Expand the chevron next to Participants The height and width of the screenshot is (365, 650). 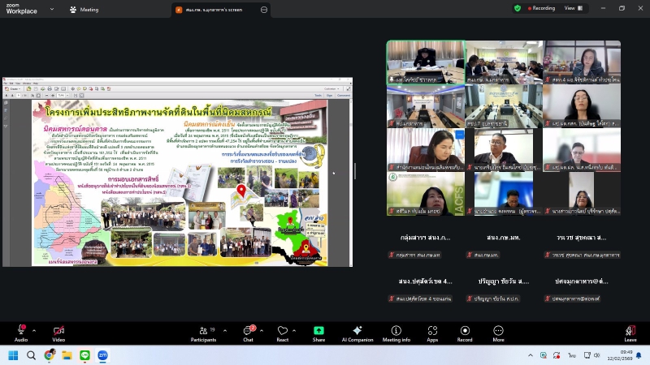223,330
